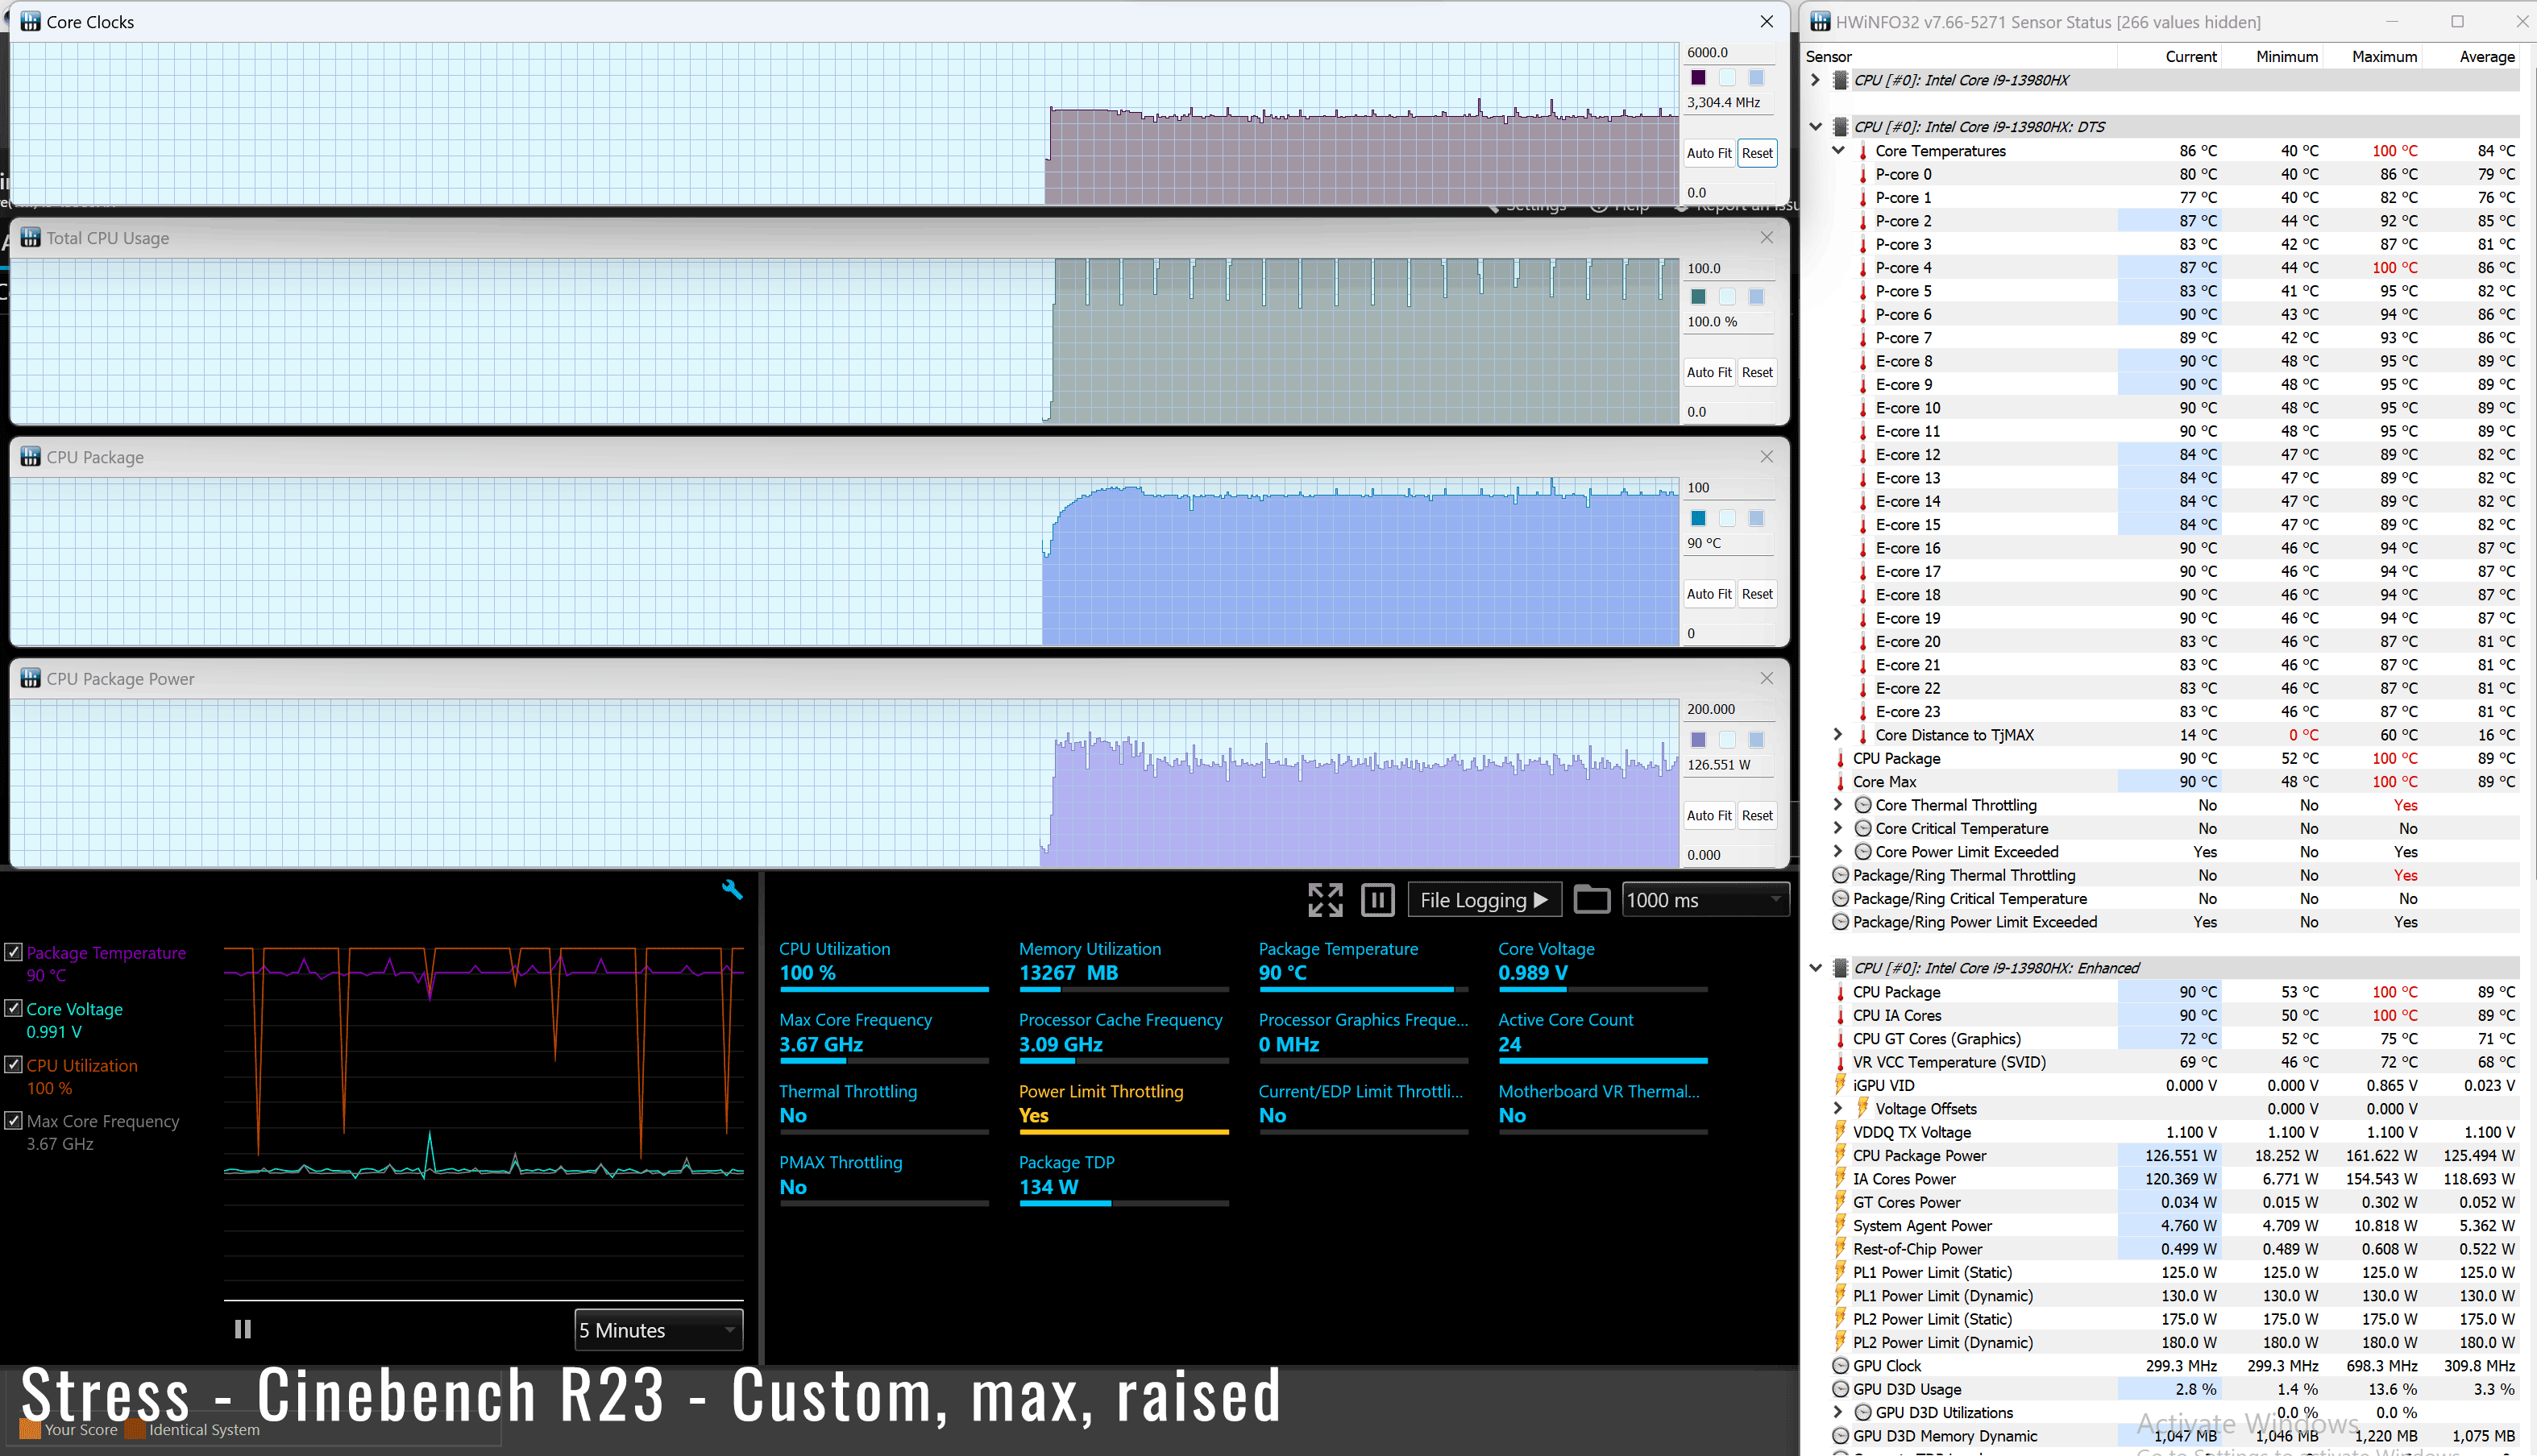Expand the Core Distance to TjMAX node

click(1838, 735)
